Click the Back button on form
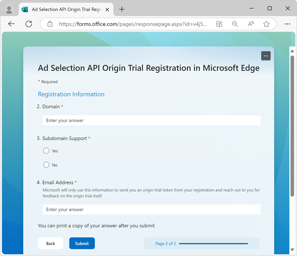The height and width of the screenshot is (256, 297). 50,243
